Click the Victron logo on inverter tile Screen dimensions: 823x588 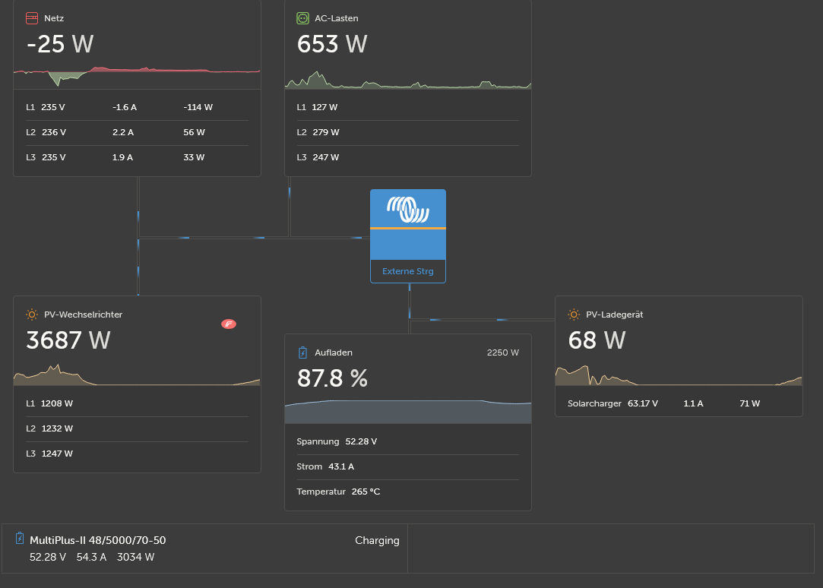[x=407, y=209]
